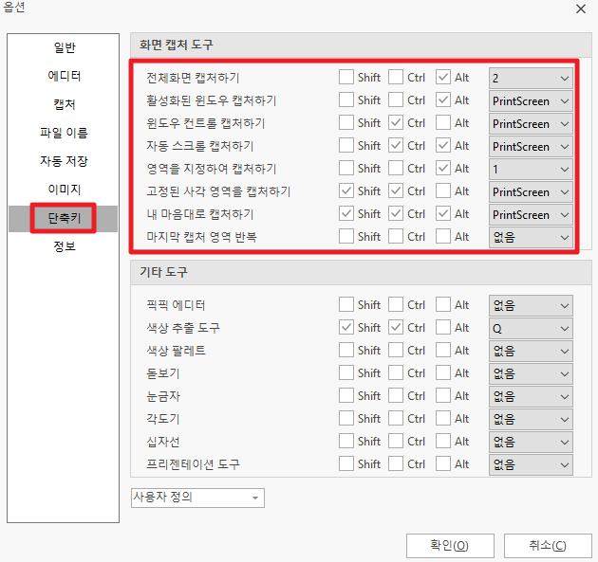The height and width of the screenshot is (562, 598).
Task: Enable Alt for 고정된 사각 영역을 캡처하기
Action: (443, 190)
